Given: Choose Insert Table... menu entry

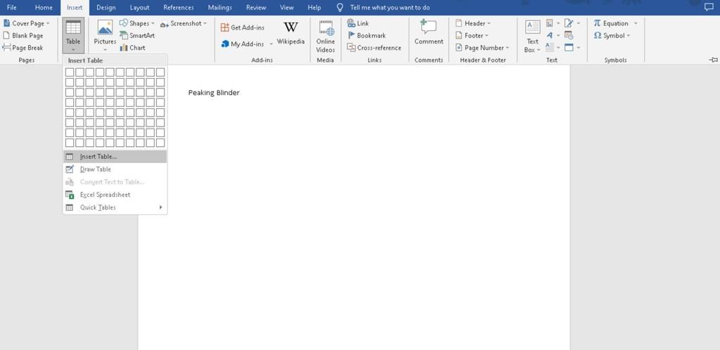Looking at the screenshot, I should click(x=115, y=157).
